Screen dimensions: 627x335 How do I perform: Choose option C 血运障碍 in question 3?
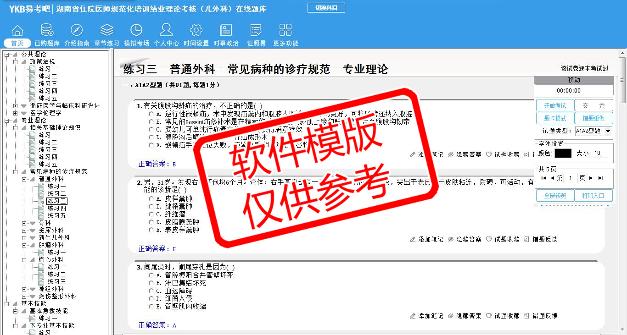coord(151,291)
